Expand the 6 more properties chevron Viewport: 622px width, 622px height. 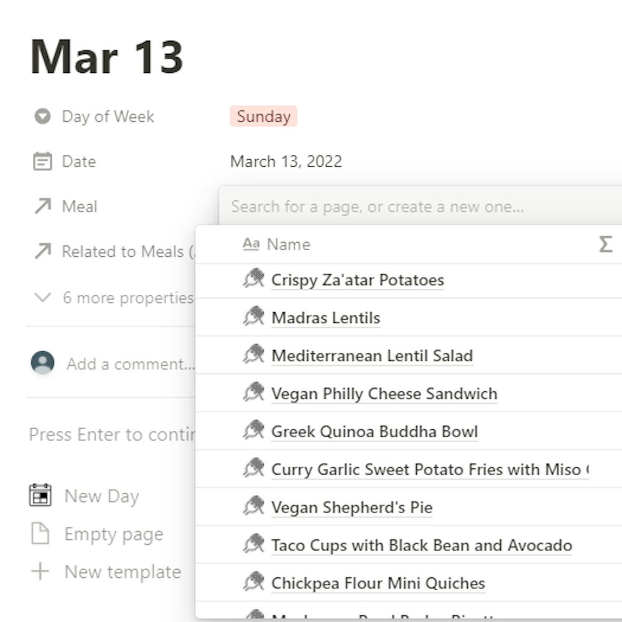(x=42, y=297)
